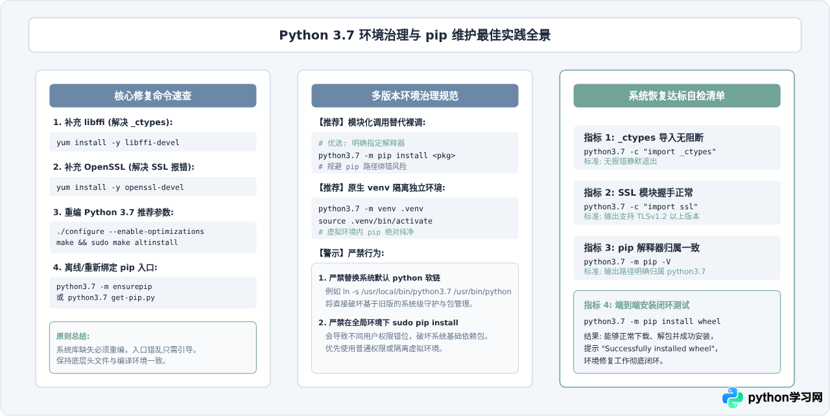Click the title 'Python 3.7 环境治理与 pip 维护最佳实践全景'
The image size is (830, 416).
pos(415,35)
